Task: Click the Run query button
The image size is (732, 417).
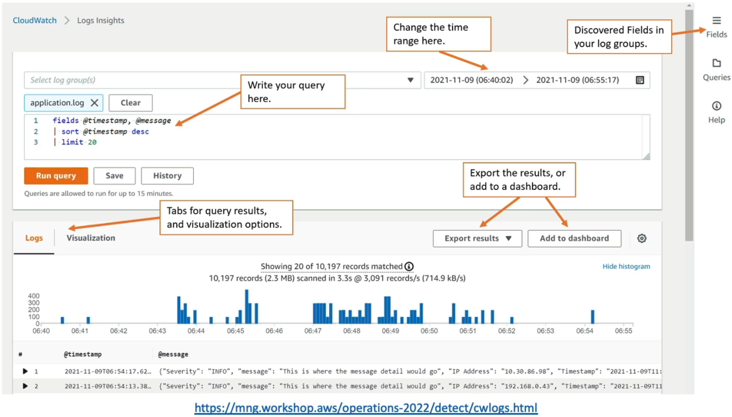Action: tap(56, 175)
